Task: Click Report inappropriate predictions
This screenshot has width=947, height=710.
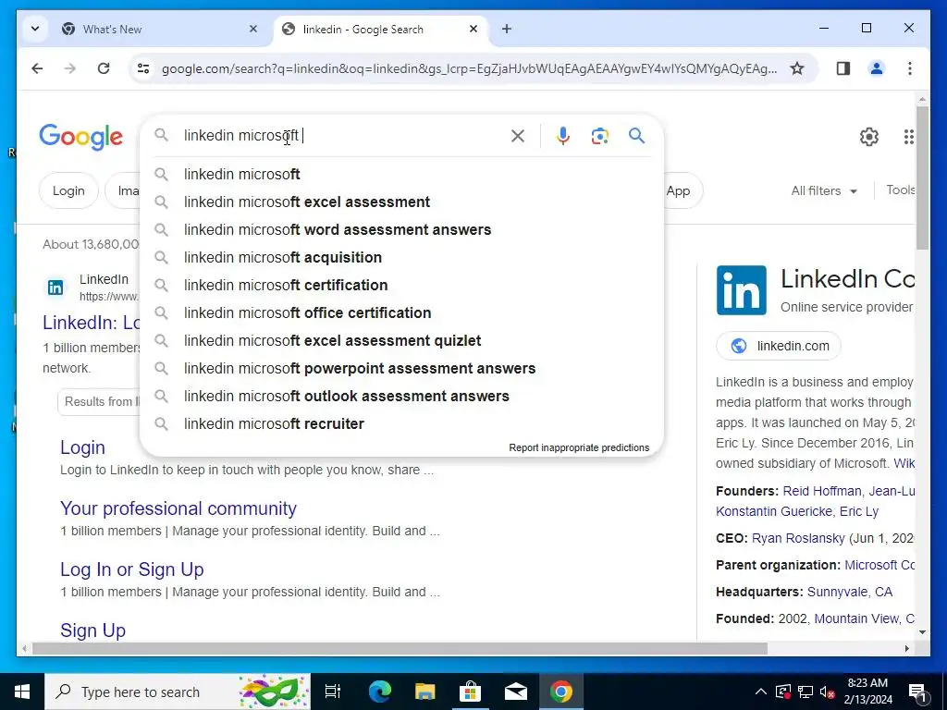Action: click(579, 447)
